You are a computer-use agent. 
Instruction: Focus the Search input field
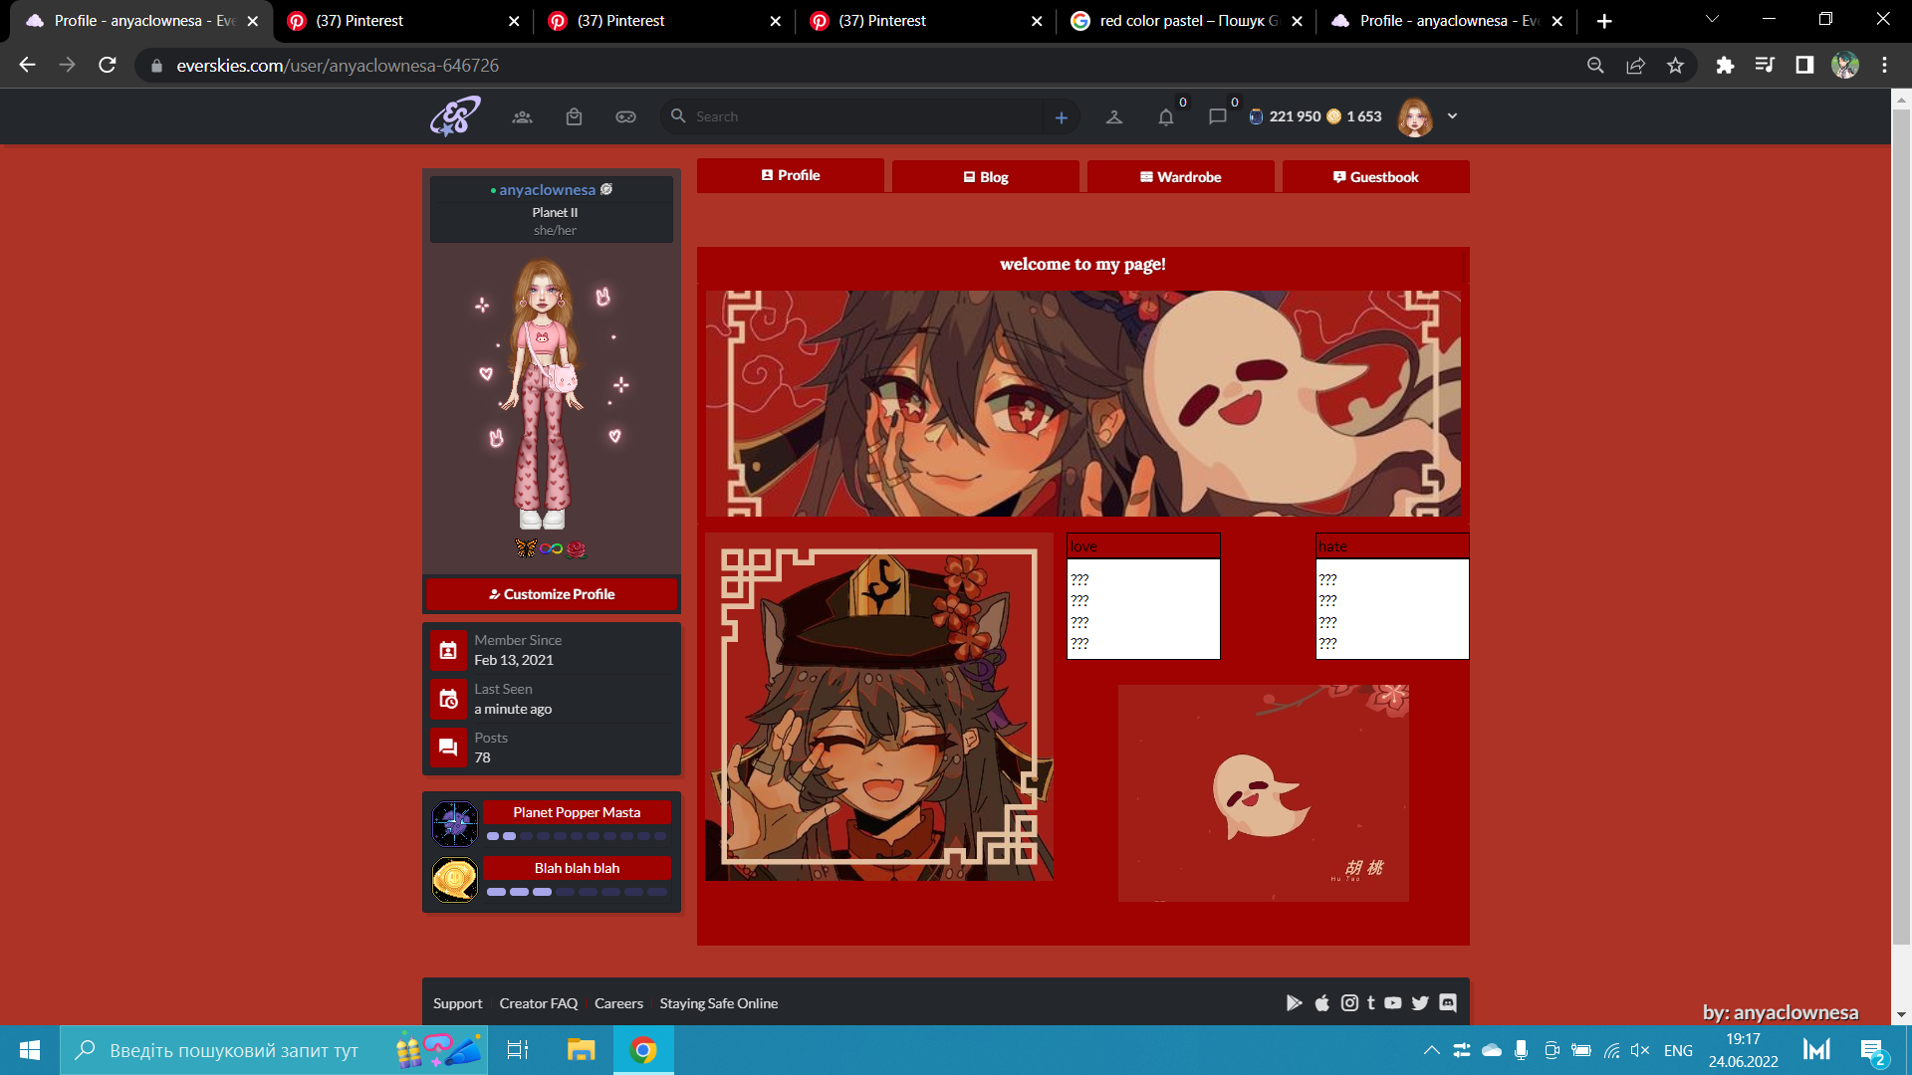click(x=856, y=116)
